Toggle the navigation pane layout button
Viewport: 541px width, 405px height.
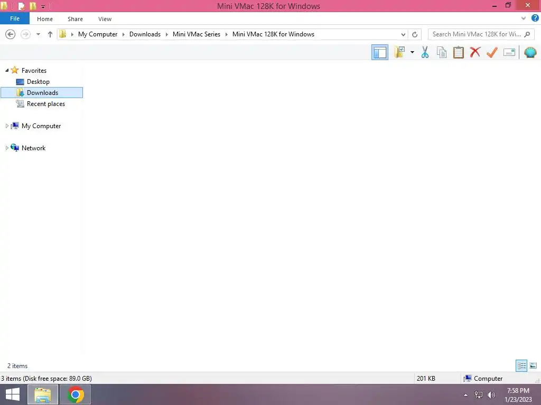(379, 52)
